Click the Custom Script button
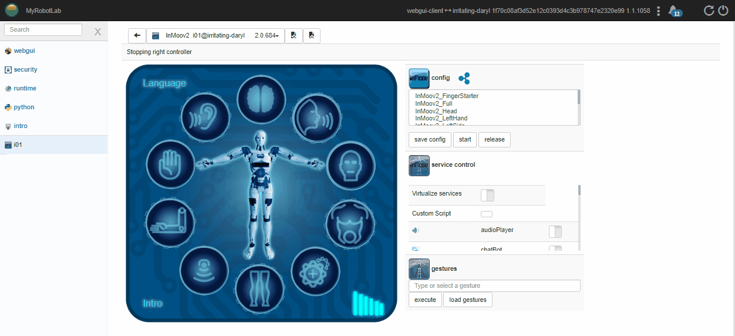735x336 pixels. [x=487, y=214]
